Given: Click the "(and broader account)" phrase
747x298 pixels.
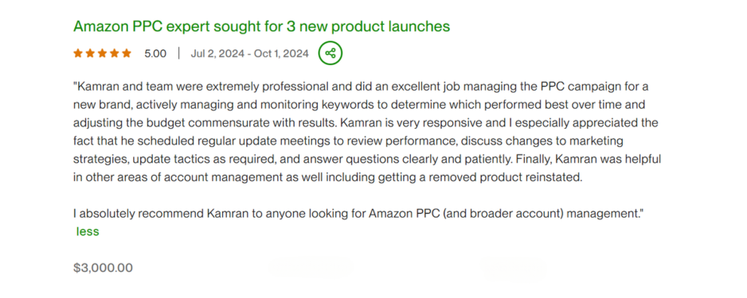Looking at the screenshot, I should point(503,214).
